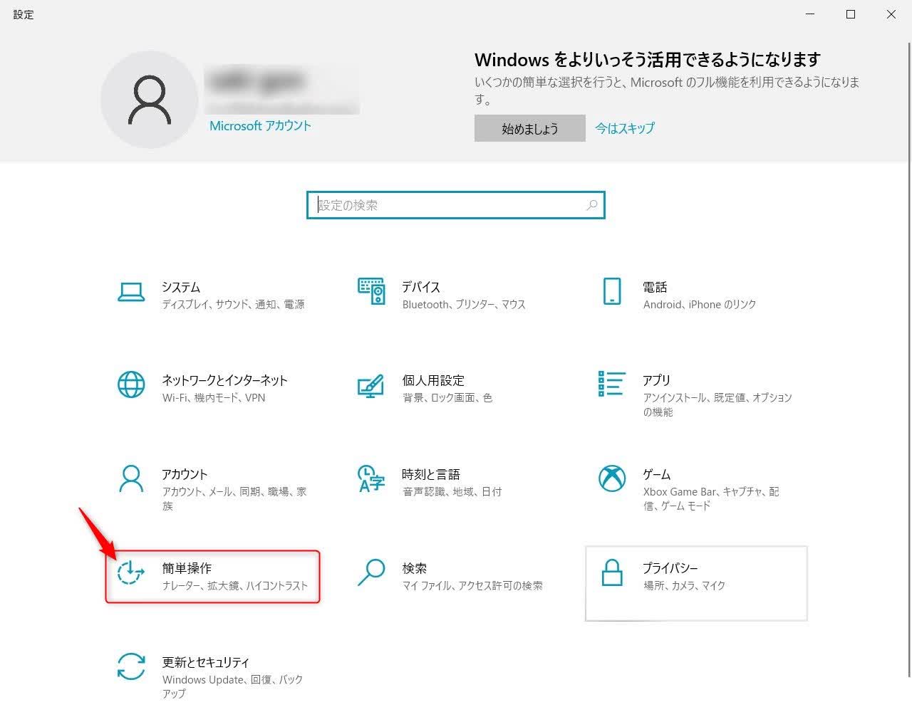
Task: Maximize the 設定 window
Action: [851, 14]
